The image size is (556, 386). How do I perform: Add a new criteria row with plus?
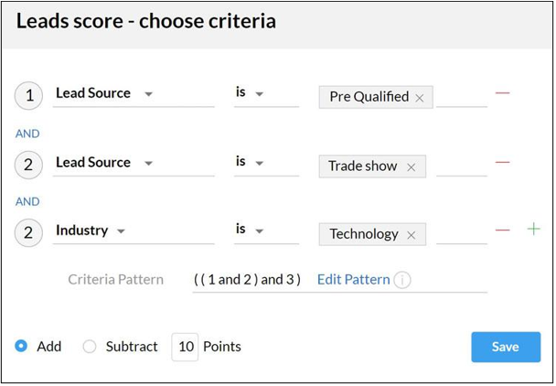pyautogui.click(x=533, y=230)
